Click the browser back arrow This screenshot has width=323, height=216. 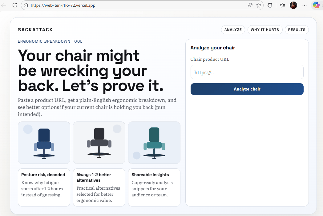tap(4, 5)
